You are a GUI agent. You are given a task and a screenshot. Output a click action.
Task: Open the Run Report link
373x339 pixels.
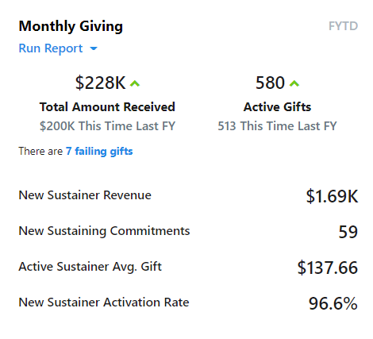pos(51,48)
